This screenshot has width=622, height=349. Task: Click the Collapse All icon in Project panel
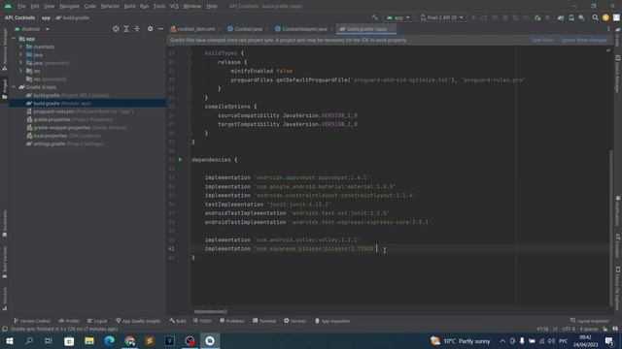(137, 29)
